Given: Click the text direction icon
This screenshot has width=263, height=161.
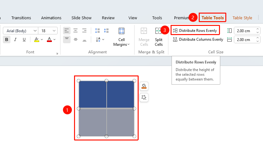Looking at the screenshot, I should 98,39.
